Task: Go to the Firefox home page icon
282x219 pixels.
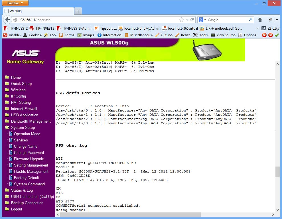Action: [x=260, y=20]
